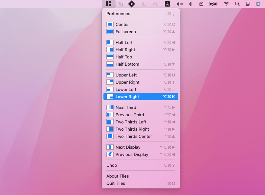Open Control Center icon

pos(248,4)
